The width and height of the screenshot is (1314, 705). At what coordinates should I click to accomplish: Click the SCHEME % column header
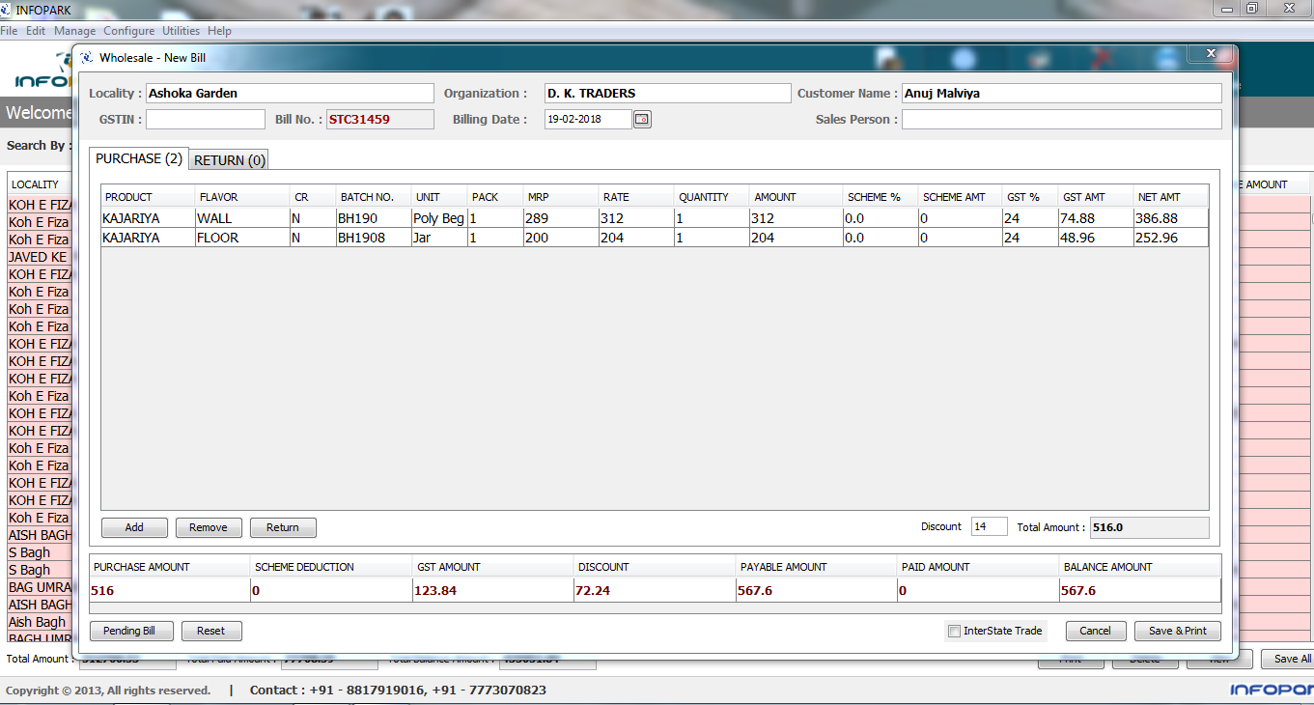pyautogui.click(x=881, y=197)
